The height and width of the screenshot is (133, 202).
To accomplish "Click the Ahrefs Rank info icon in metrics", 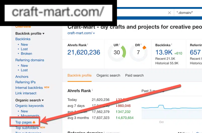I will pos(88,44).
